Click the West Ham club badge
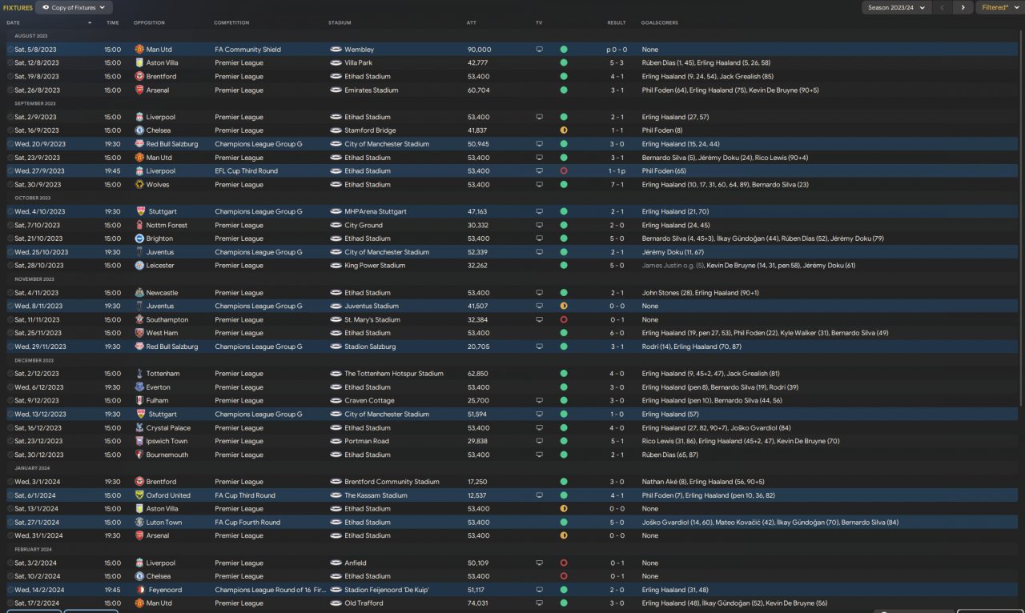1025x613 pixels. click(x=139, y=333)
